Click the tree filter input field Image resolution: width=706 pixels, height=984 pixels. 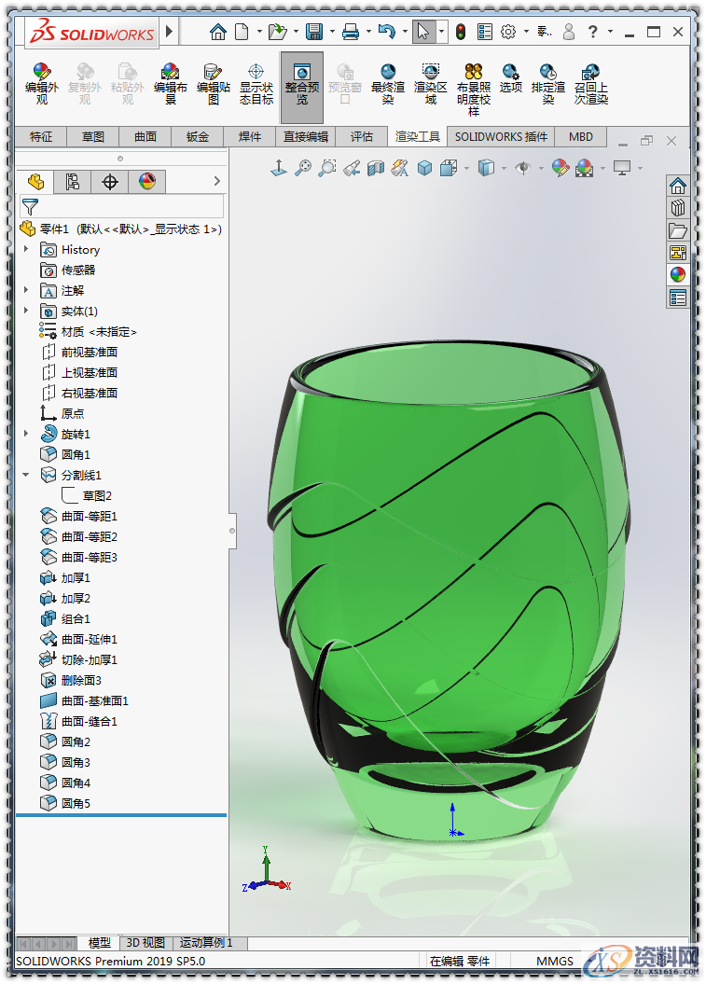pos(121,206)
